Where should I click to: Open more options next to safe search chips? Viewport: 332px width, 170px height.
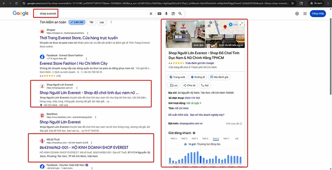[111, 22]
